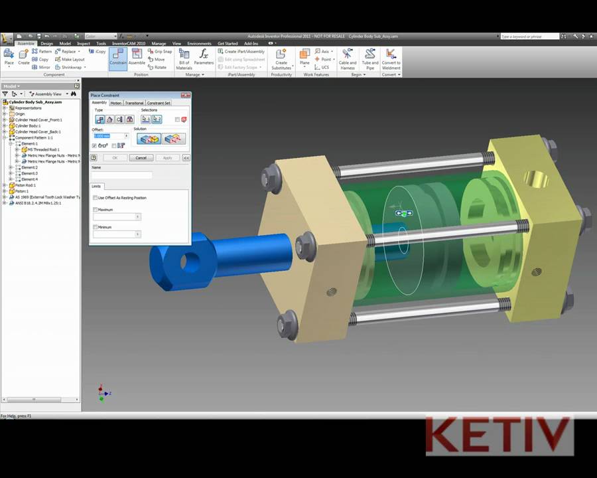This screenshot has width=597, height=478.
Task: Toggle Predict Offset and Orientation checkbox
Action: pos(114,145)
